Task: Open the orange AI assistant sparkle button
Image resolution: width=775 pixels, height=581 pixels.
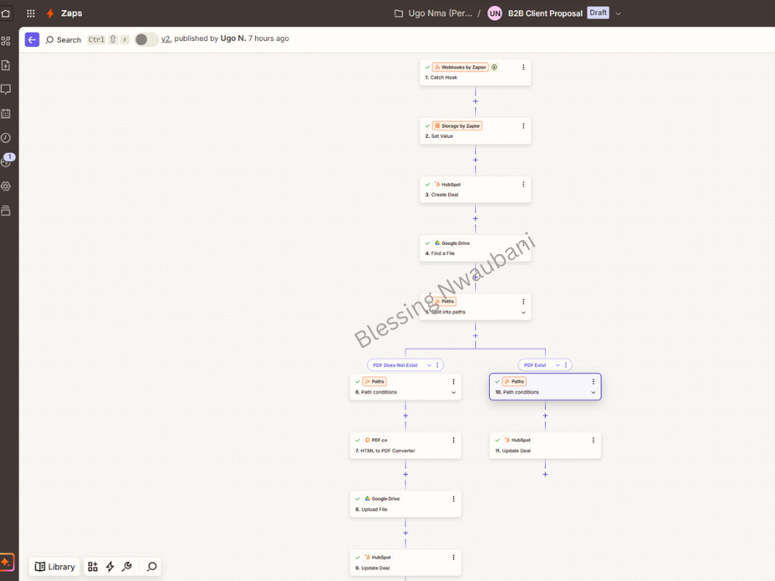Action: click(x=6, y=562)
